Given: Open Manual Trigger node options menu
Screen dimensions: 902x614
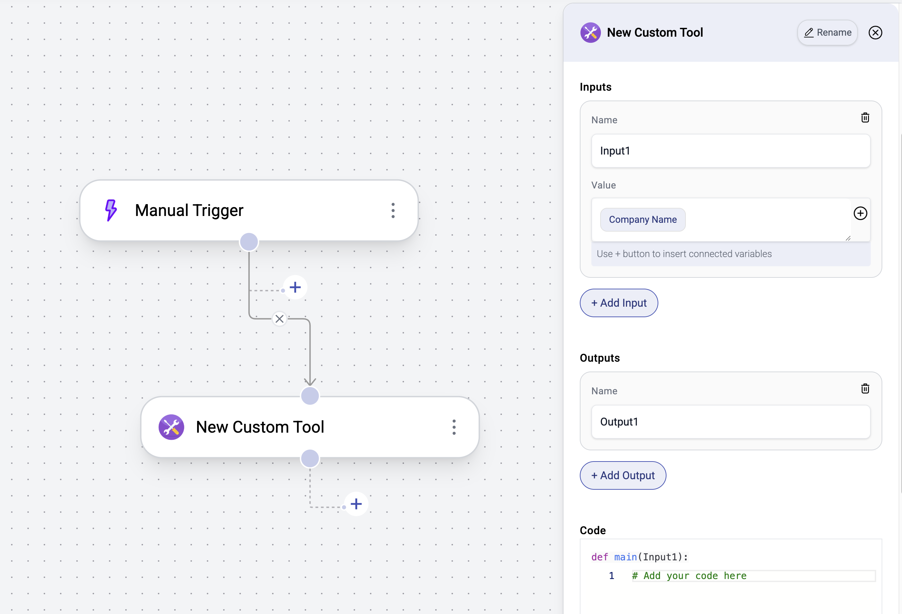Looking at the screenshot, I should click(x=393, y=211).
